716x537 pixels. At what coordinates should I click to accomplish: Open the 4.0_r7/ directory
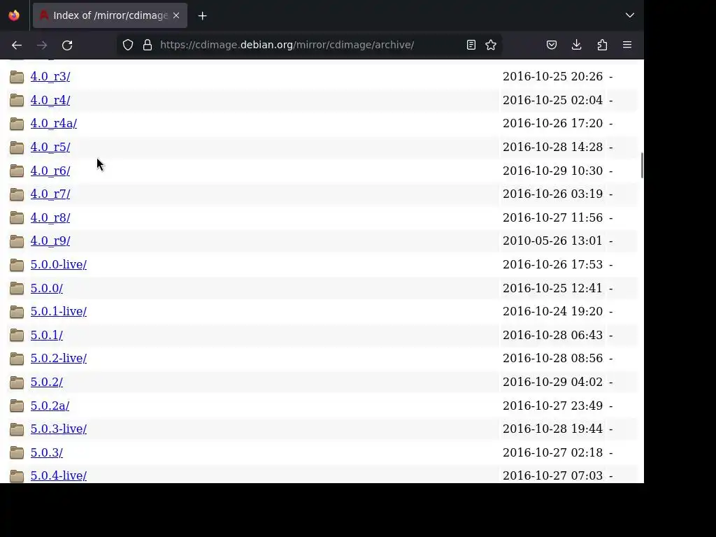click(50, 194)
